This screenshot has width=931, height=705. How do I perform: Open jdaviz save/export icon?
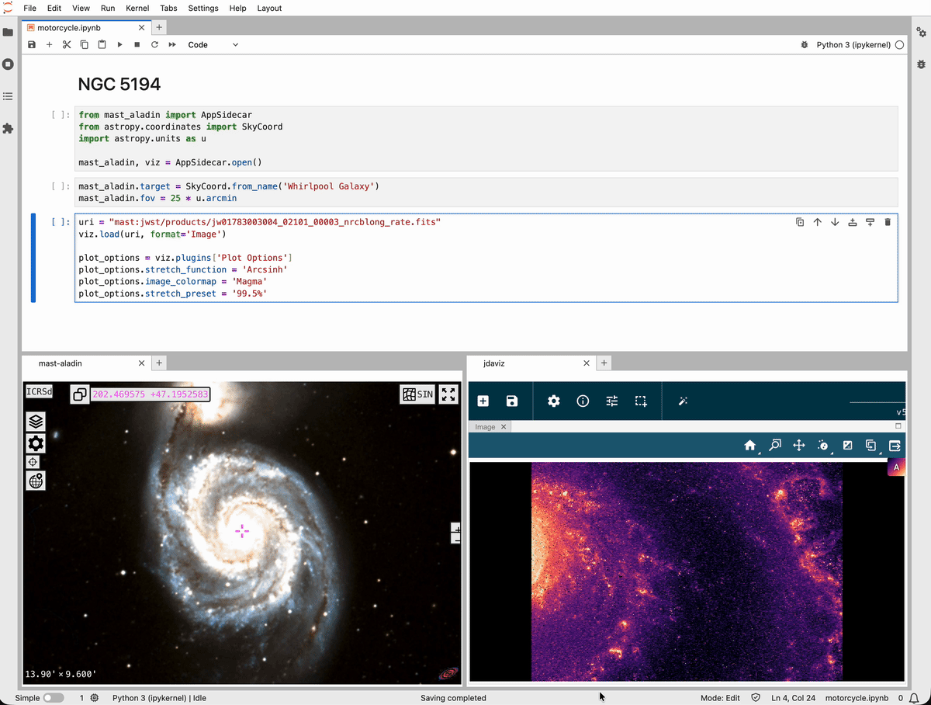[x=512, y=401]
